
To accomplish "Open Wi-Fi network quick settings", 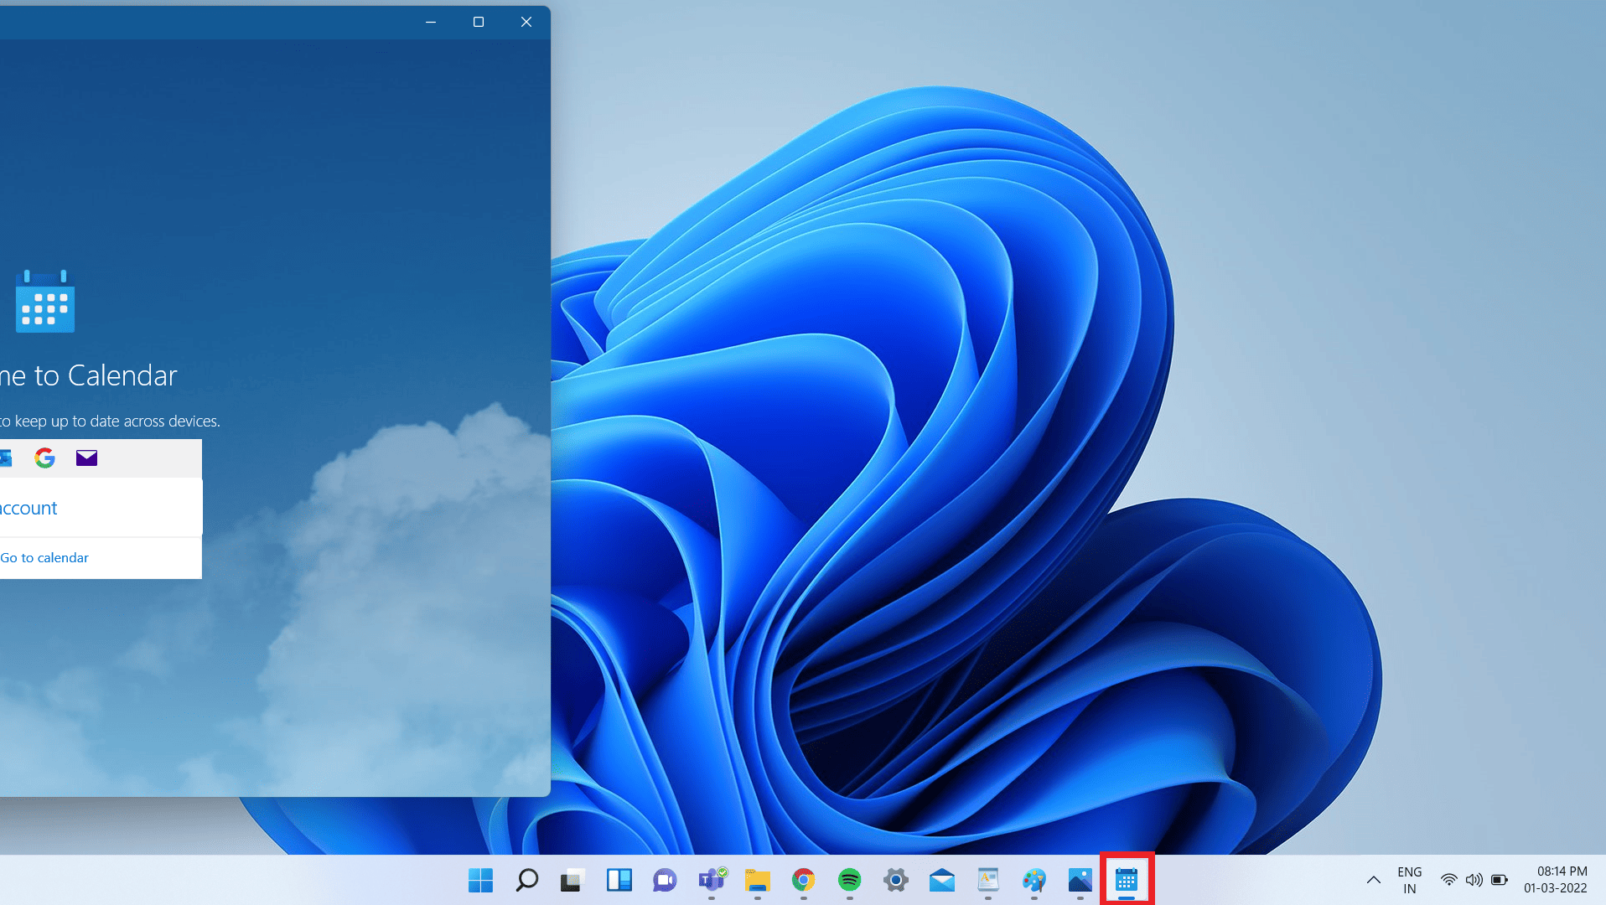I will [1448, 880].
